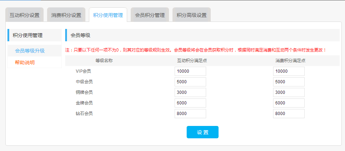This screenshot has width=345, height=151.
Task: Click the 会员等级 section header
Action: [x=81, y=35]
